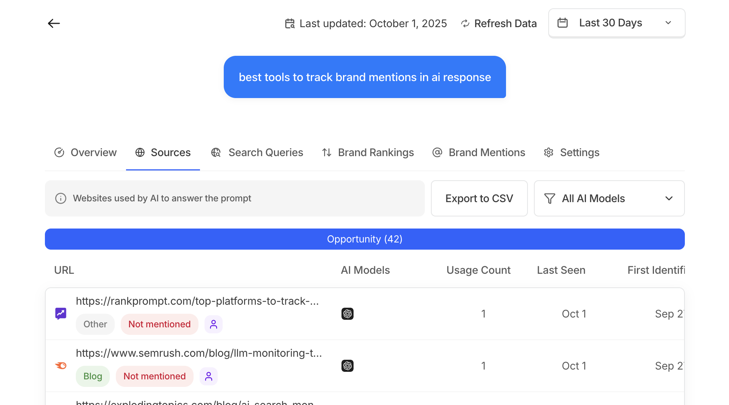
Task: Open the rankprompt.com source link
Action: (x=197, y=301)
